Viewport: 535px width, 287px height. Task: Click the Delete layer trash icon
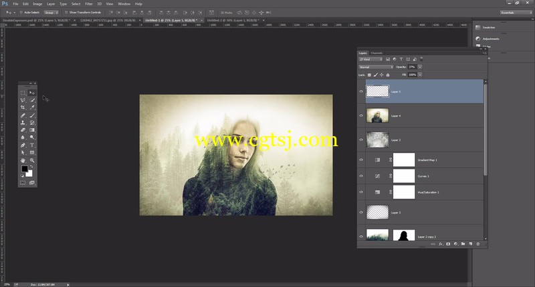[x=478, y=244]
